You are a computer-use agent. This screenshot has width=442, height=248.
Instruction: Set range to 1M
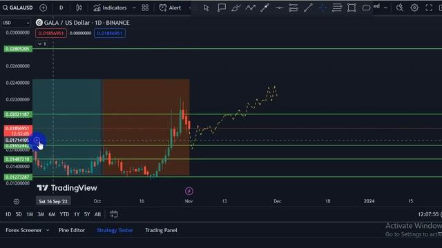pos(30,214)
